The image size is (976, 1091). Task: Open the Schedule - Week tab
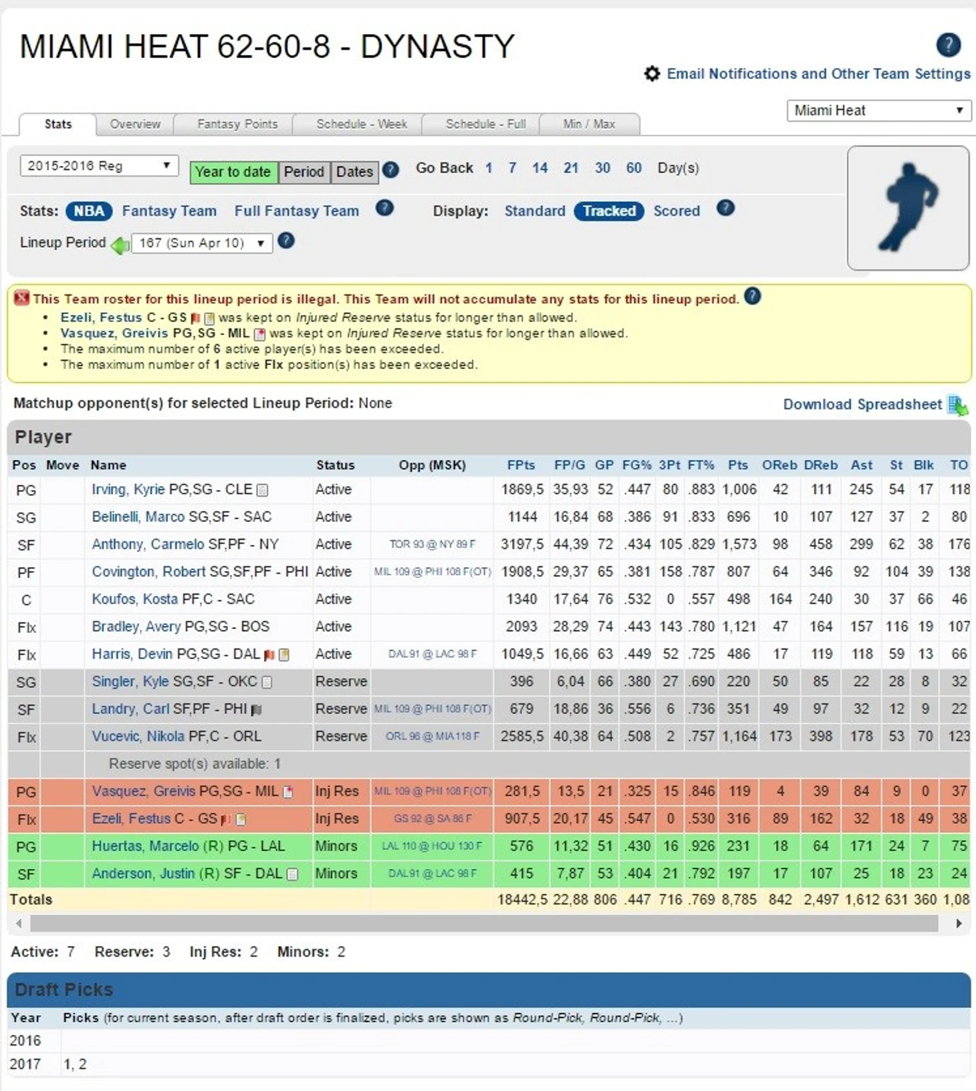pyautogui.click(x=362, y=124)
